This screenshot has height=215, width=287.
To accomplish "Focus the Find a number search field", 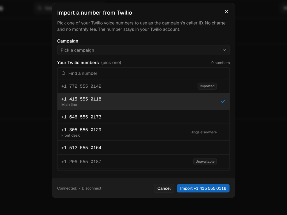I will point(143,73).
